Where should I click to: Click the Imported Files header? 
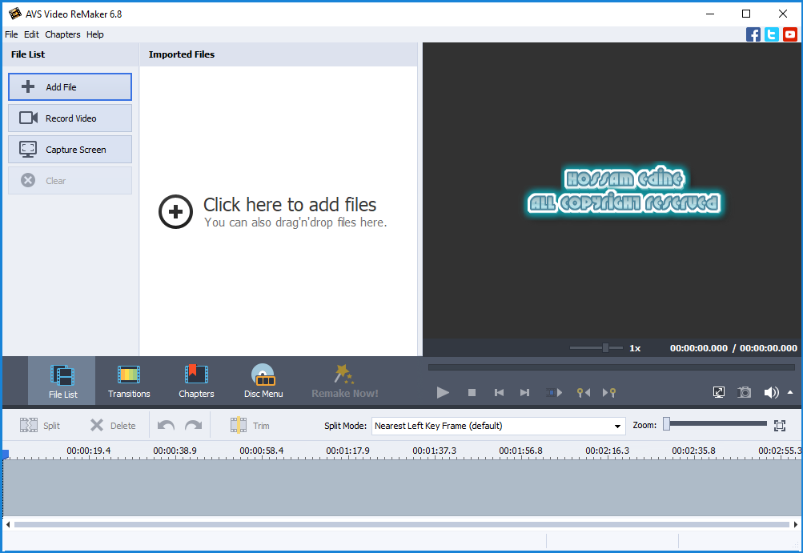tap(181, 54)
